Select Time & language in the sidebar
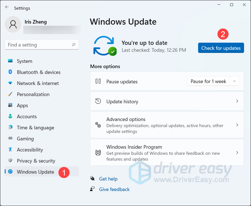The height and width of the screenshot is (206, 251). click(x=35, y=128)
